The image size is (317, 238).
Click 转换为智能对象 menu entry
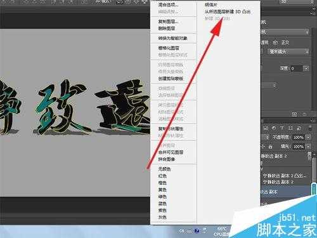click(173, 38)
